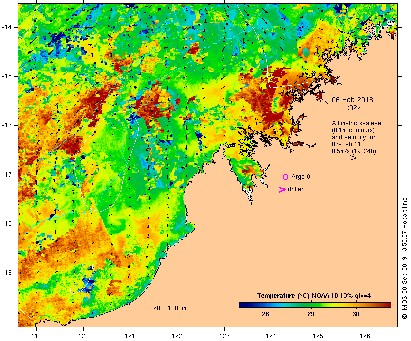
Task: Click colorbar tick label 29
Action: pos(311,314)
